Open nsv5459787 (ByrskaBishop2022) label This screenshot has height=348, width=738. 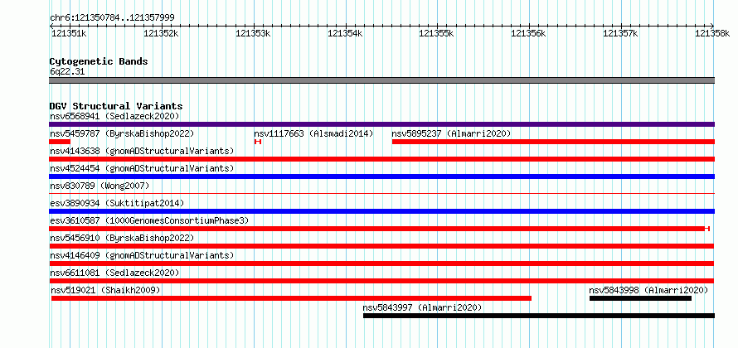click(x=122, y=133)
